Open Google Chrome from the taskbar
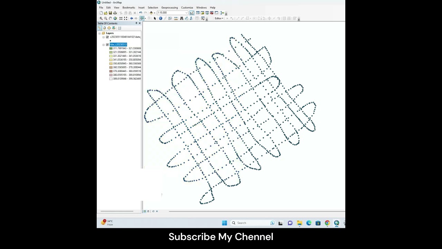The width and height of the screenshot is (442, 249). pos(327,223)
